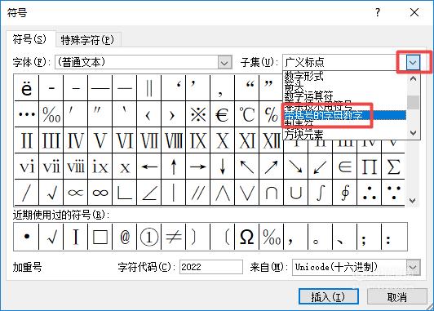Select the southeast arrow ↘ symbol
The height and width of the screenshot is (311, 434).
pos(295,167)
